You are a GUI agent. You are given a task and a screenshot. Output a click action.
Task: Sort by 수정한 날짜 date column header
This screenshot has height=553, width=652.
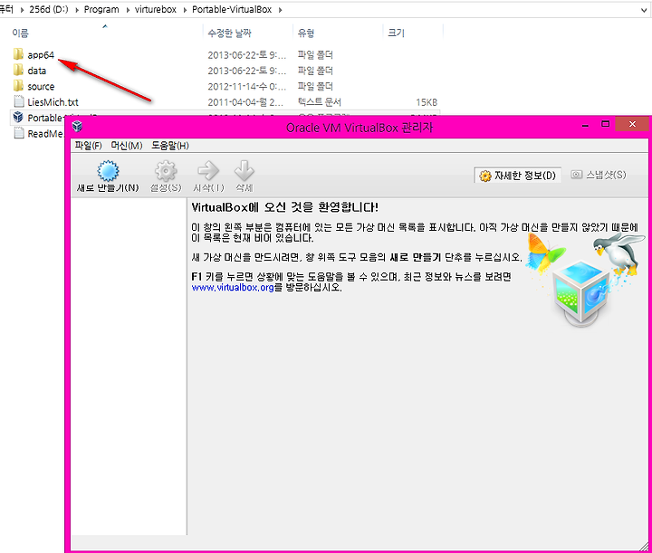coord(229,33)
